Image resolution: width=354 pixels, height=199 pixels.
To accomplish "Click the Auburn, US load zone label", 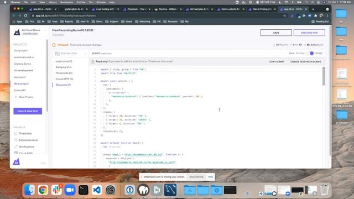I will 317,45.
